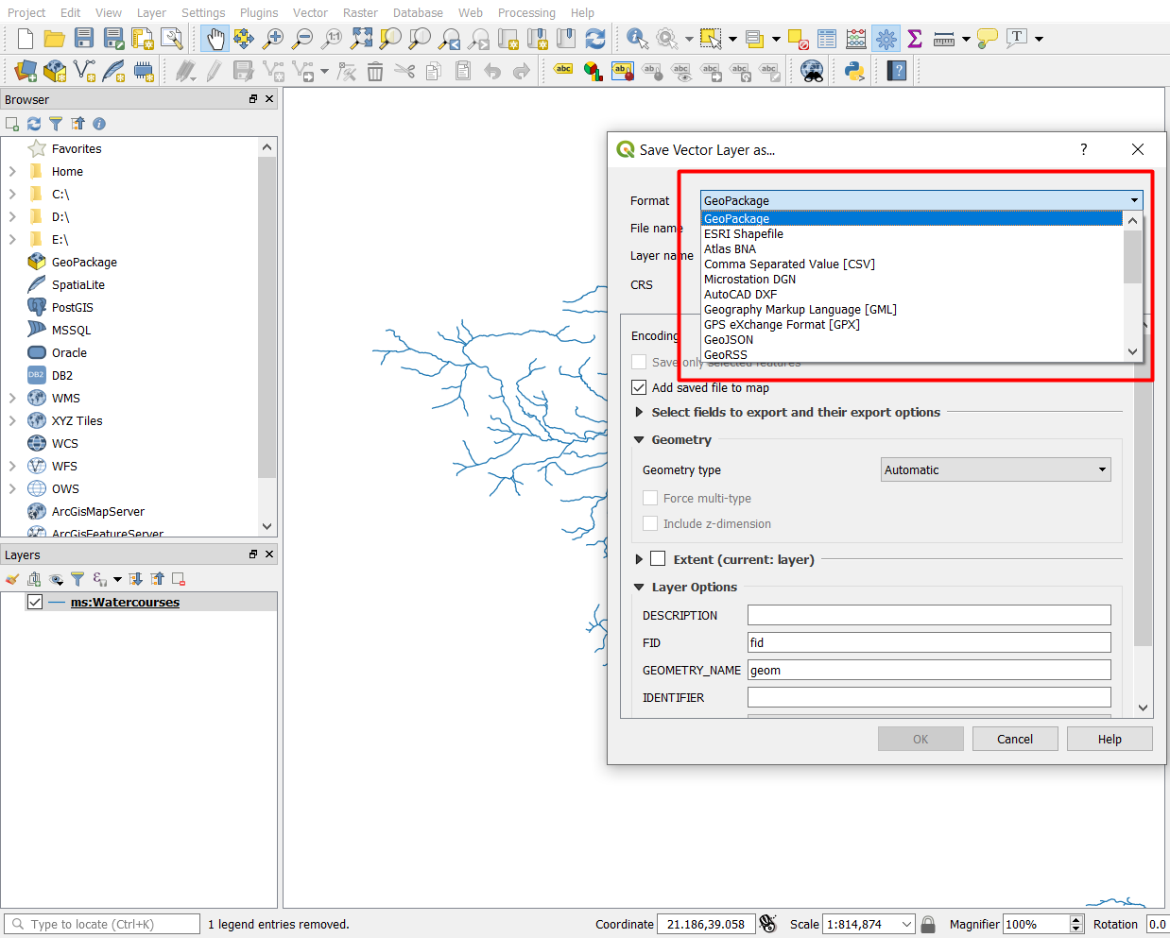The image size is (1170, 938).
Task: Click the DESCRIPTION input field
Action: pos(928,615)
